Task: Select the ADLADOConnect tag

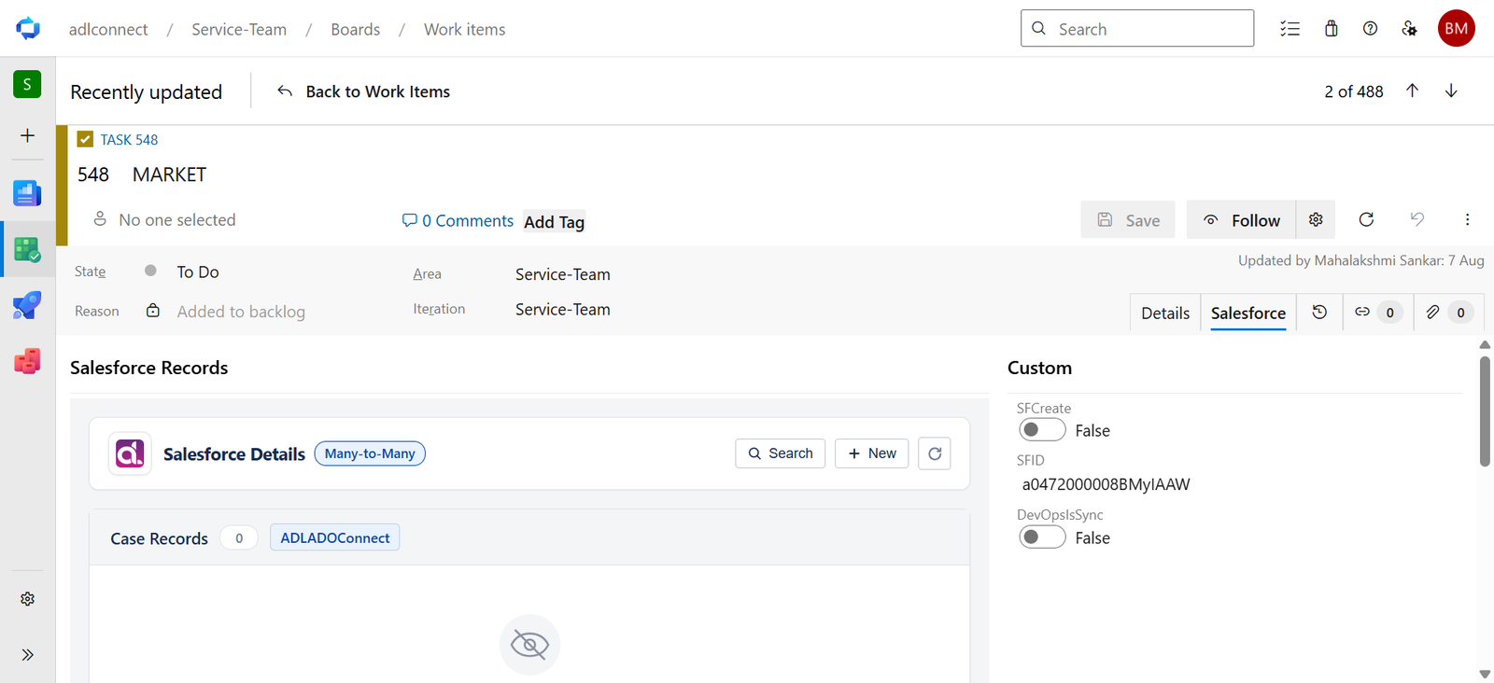Action: 335,537
